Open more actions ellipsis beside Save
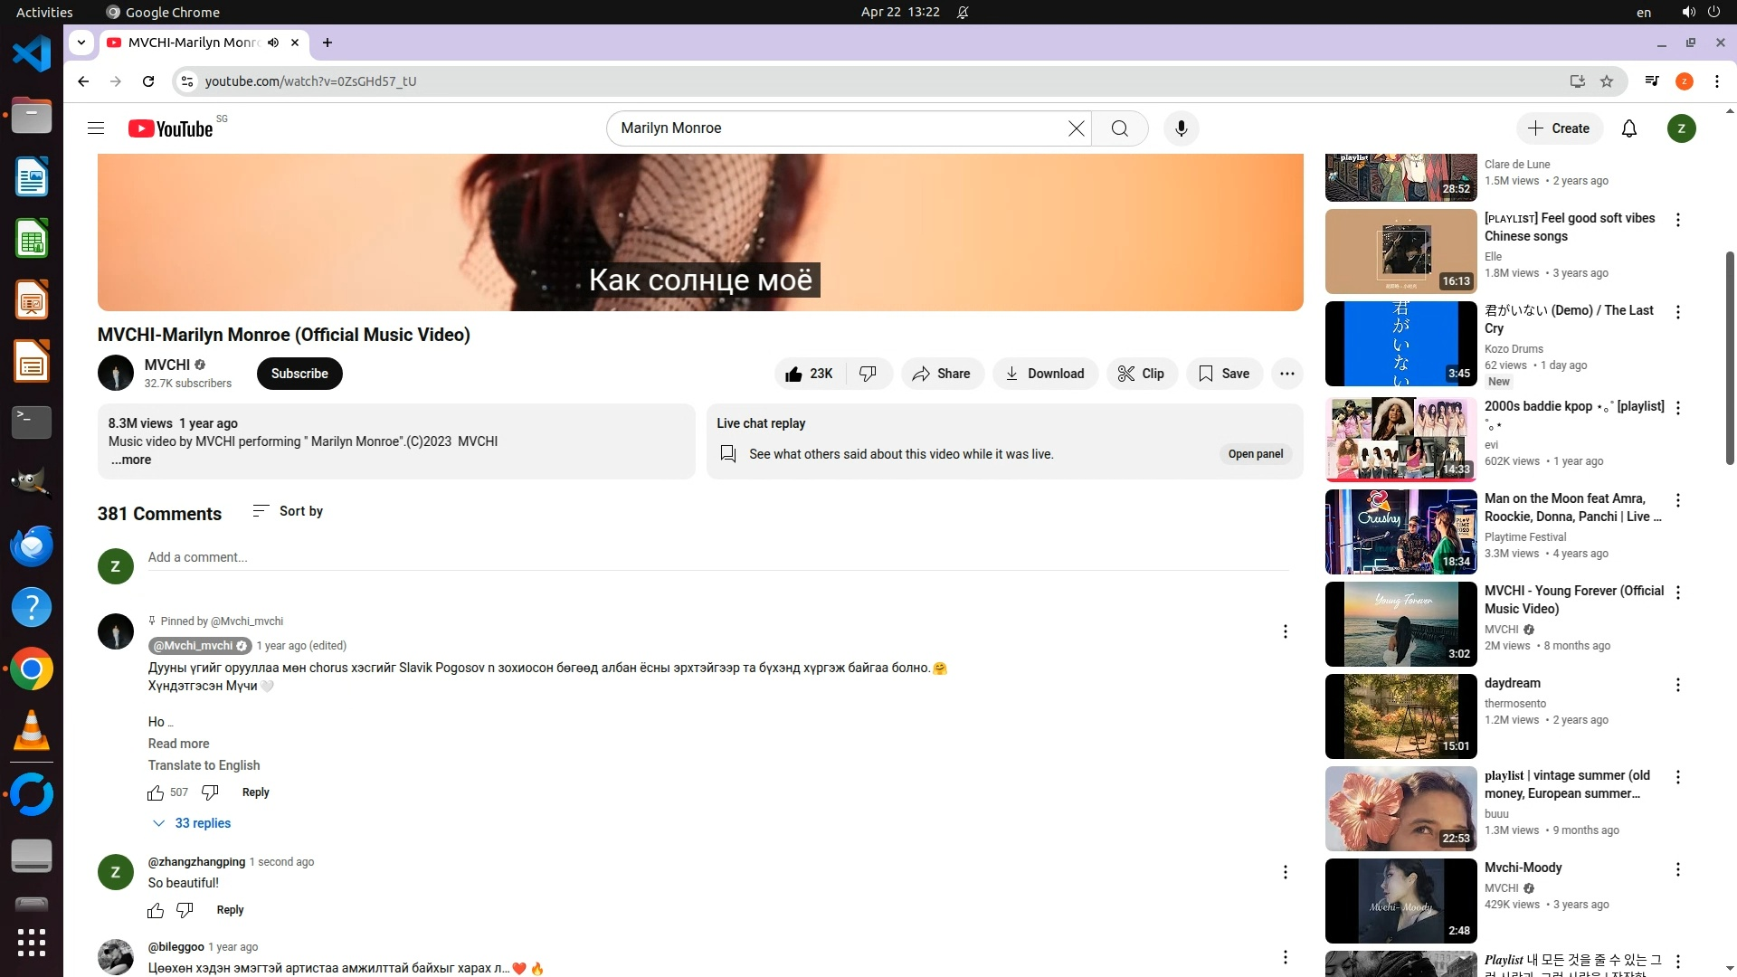Image resolution: width=1737 pixels, height=977 pixels. coord(1286,374)
